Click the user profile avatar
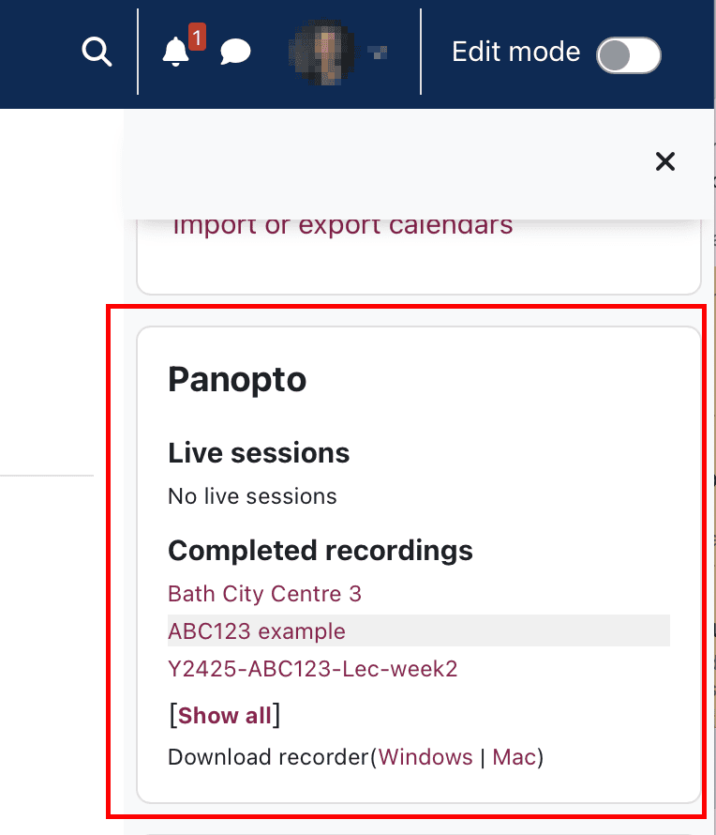Image resolution: width=716 pixels, height=835 pixels. [323, 53]
